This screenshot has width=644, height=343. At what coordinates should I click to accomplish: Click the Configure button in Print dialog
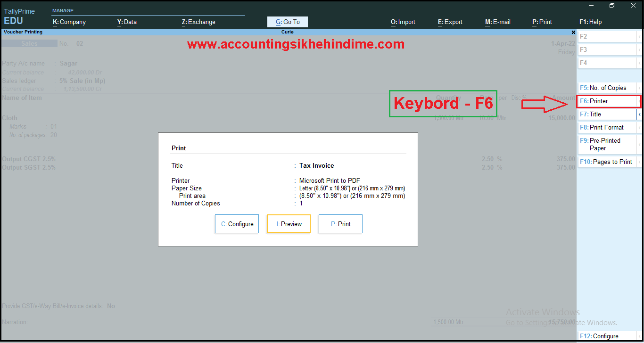[x=237, y=224]
